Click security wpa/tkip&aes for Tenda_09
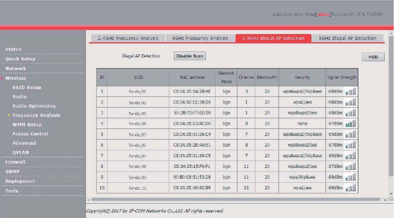 pyautogui.click(x=302, y=177)
